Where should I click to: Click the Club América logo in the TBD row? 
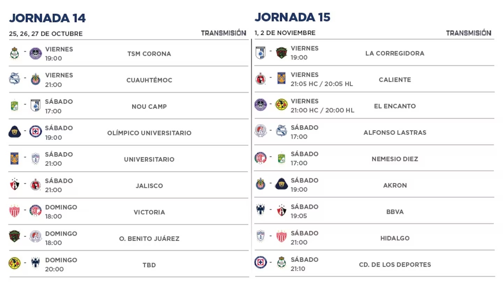15,263
